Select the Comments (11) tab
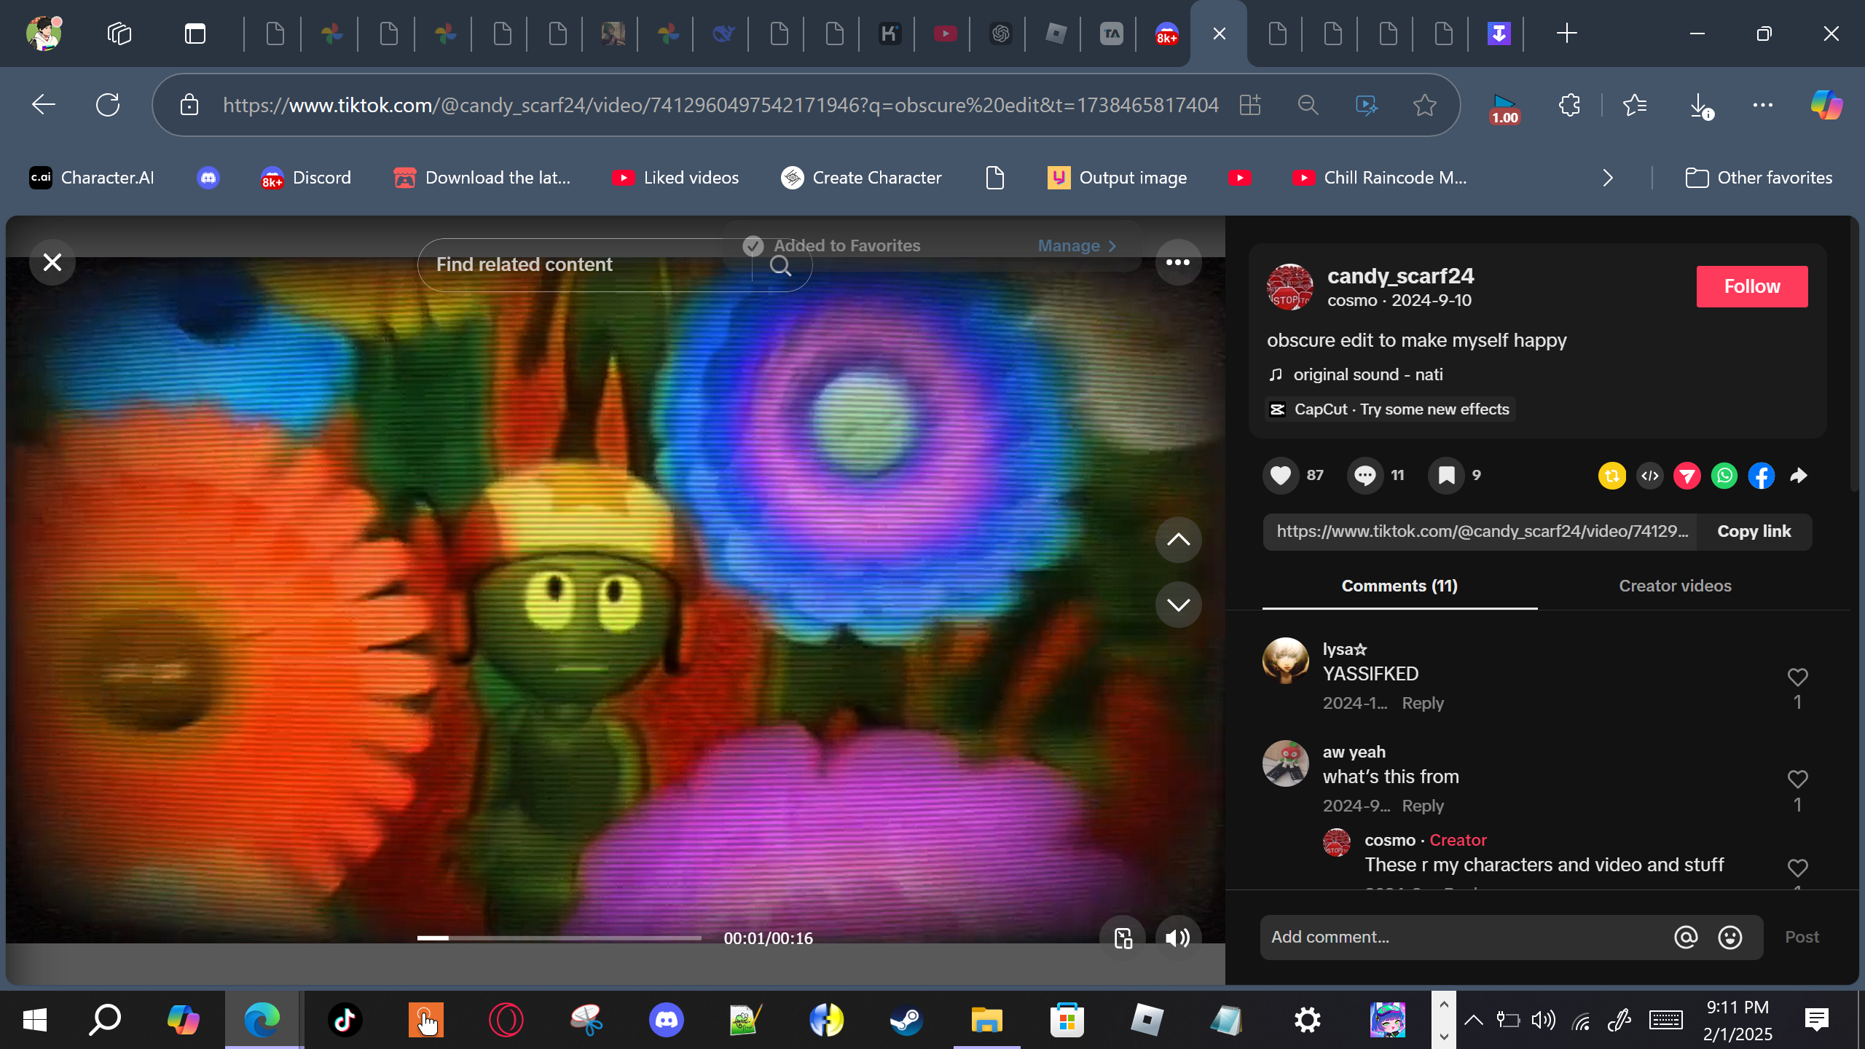The width and height of the screenshot is (1865, 1049). (x=1399, y=586)
